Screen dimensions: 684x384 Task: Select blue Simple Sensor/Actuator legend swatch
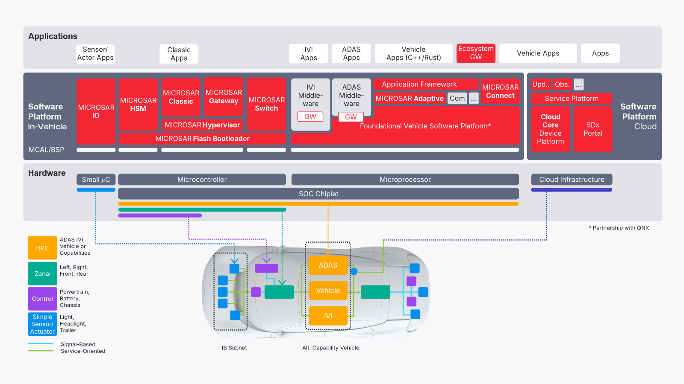pyautogui.click(x=42, y=324)
